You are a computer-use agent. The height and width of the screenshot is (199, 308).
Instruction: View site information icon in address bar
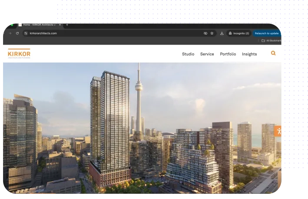[26, 33]
